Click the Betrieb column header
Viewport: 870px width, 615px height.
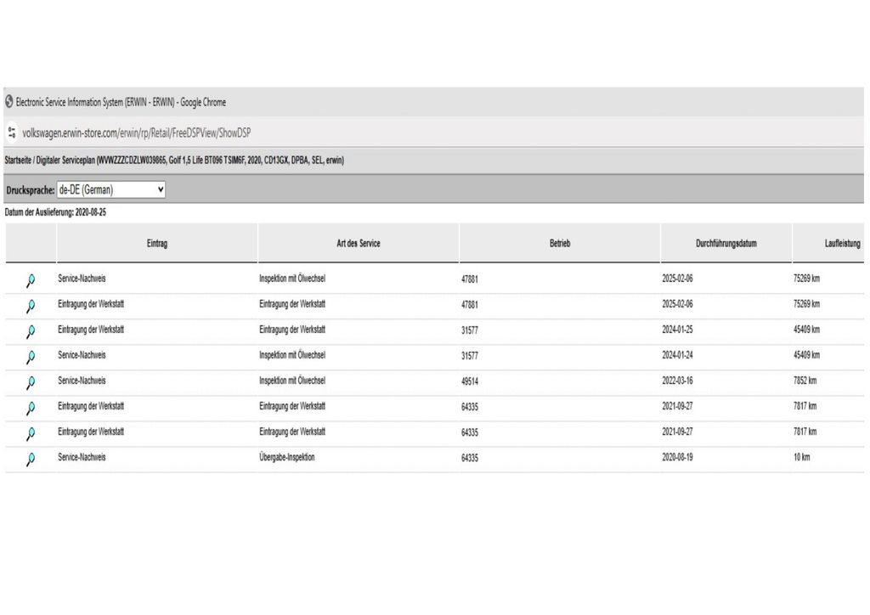(559, 244)
